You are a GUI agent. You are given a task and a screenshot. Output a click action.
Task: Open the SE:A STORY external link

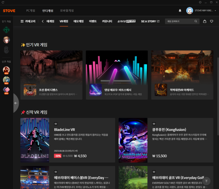tap(150, 21)
